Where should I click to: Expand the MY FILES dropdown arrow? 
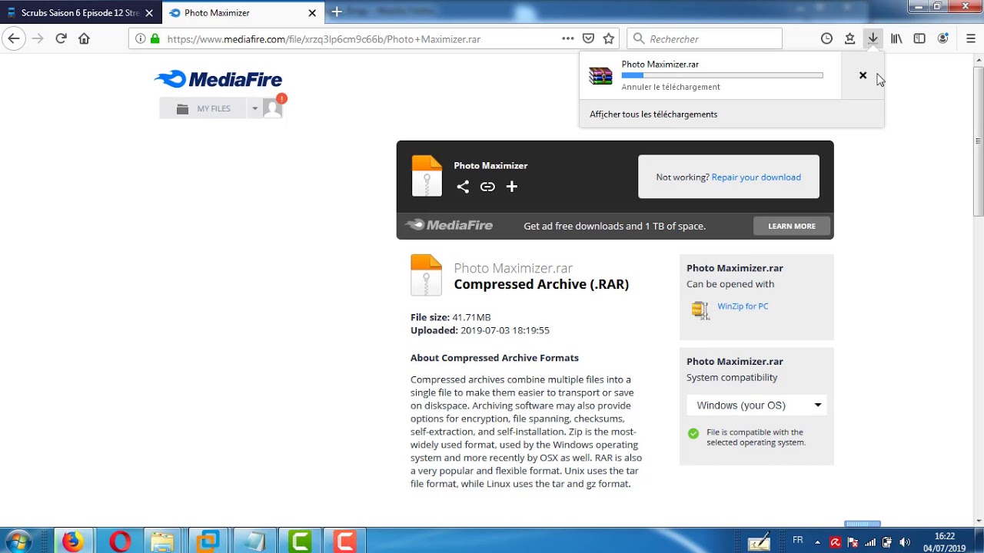tap(254, 108)
